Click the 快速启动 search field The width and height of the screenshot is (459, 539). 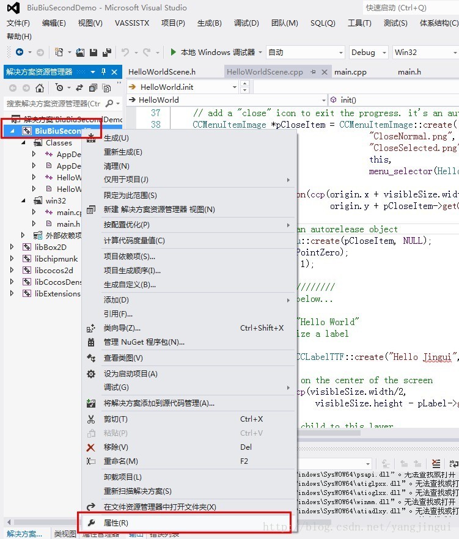click(411, 7)
